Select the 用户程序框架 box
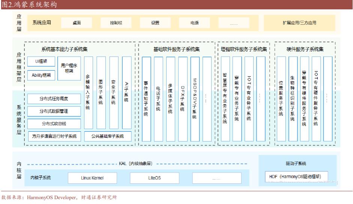This screenshot has width=353, height=204. click(x=69, y=68)
